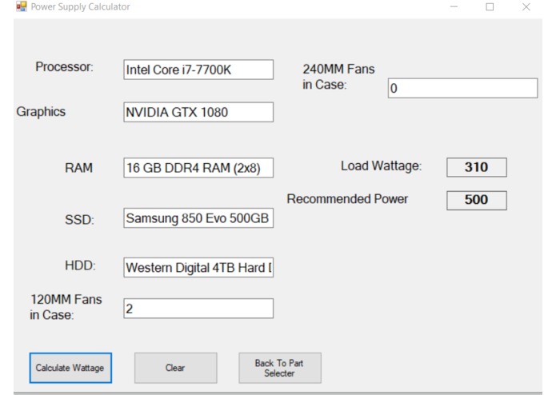Viewport: 556px width, 395px height.
Task: Click the 120MM Fans in Case label
Action: [66, 307]
